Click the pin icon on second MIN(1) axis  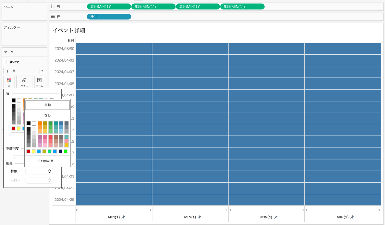click(199, 217)
